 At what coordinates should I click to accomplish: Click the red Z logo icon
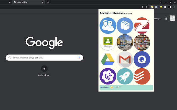(x=142, y=26)
